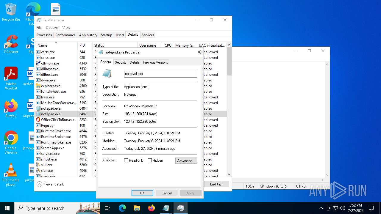
Task: Switch to the Services tab
Action: pos(148,35)
